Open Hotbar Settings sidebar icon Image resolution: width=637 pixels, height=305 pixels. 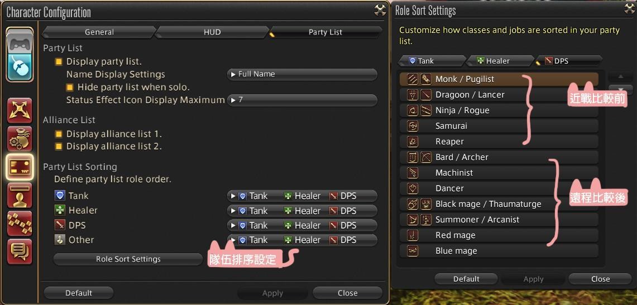tap(20, 224)
